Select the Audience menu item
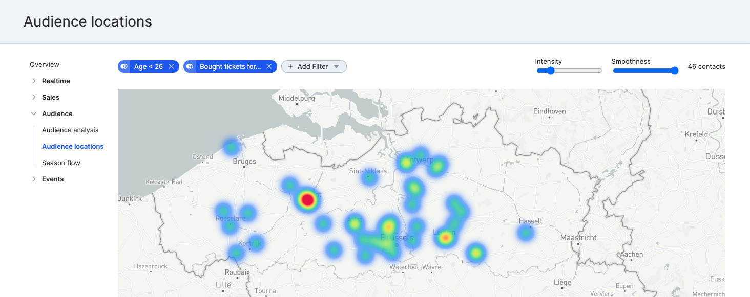The image size is (750, 297). pos(57,113)
